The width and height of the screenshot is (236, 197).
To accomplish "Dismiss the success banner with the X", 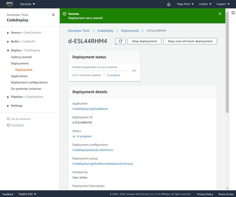I will (x=220, y=13).
